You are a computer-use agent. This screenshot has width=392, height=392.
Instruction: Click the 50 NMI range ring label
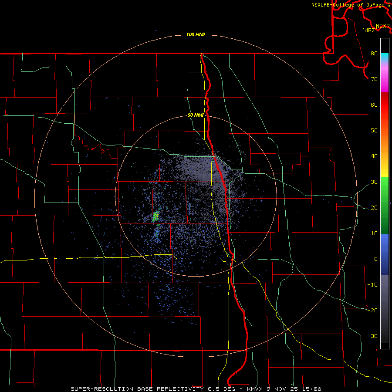click(x=196, y=115)
